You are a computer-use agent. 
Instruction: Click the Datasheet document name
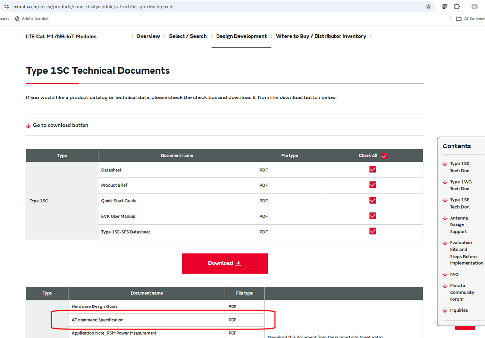[x=111, y=170]
